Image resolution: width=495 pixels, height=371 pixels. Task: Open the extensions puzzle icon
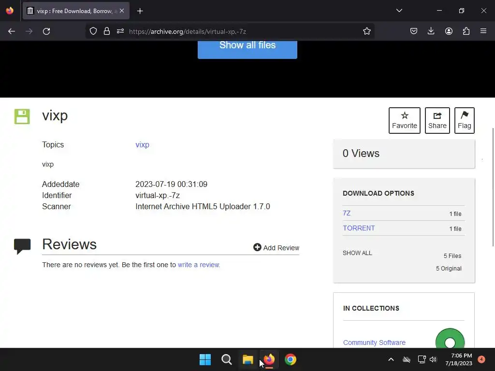coord(466,31)
